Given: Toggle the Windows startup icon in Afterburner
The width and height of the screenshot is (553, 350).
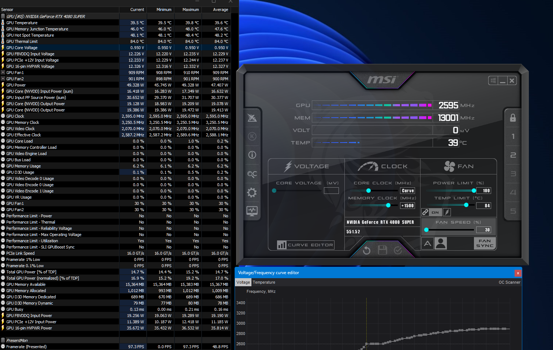Looking at the screenshot, I should coord(493,81).
